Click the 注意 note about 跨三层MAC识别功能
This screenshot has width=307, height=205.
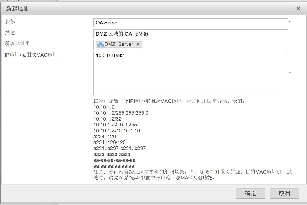(193, 175)
